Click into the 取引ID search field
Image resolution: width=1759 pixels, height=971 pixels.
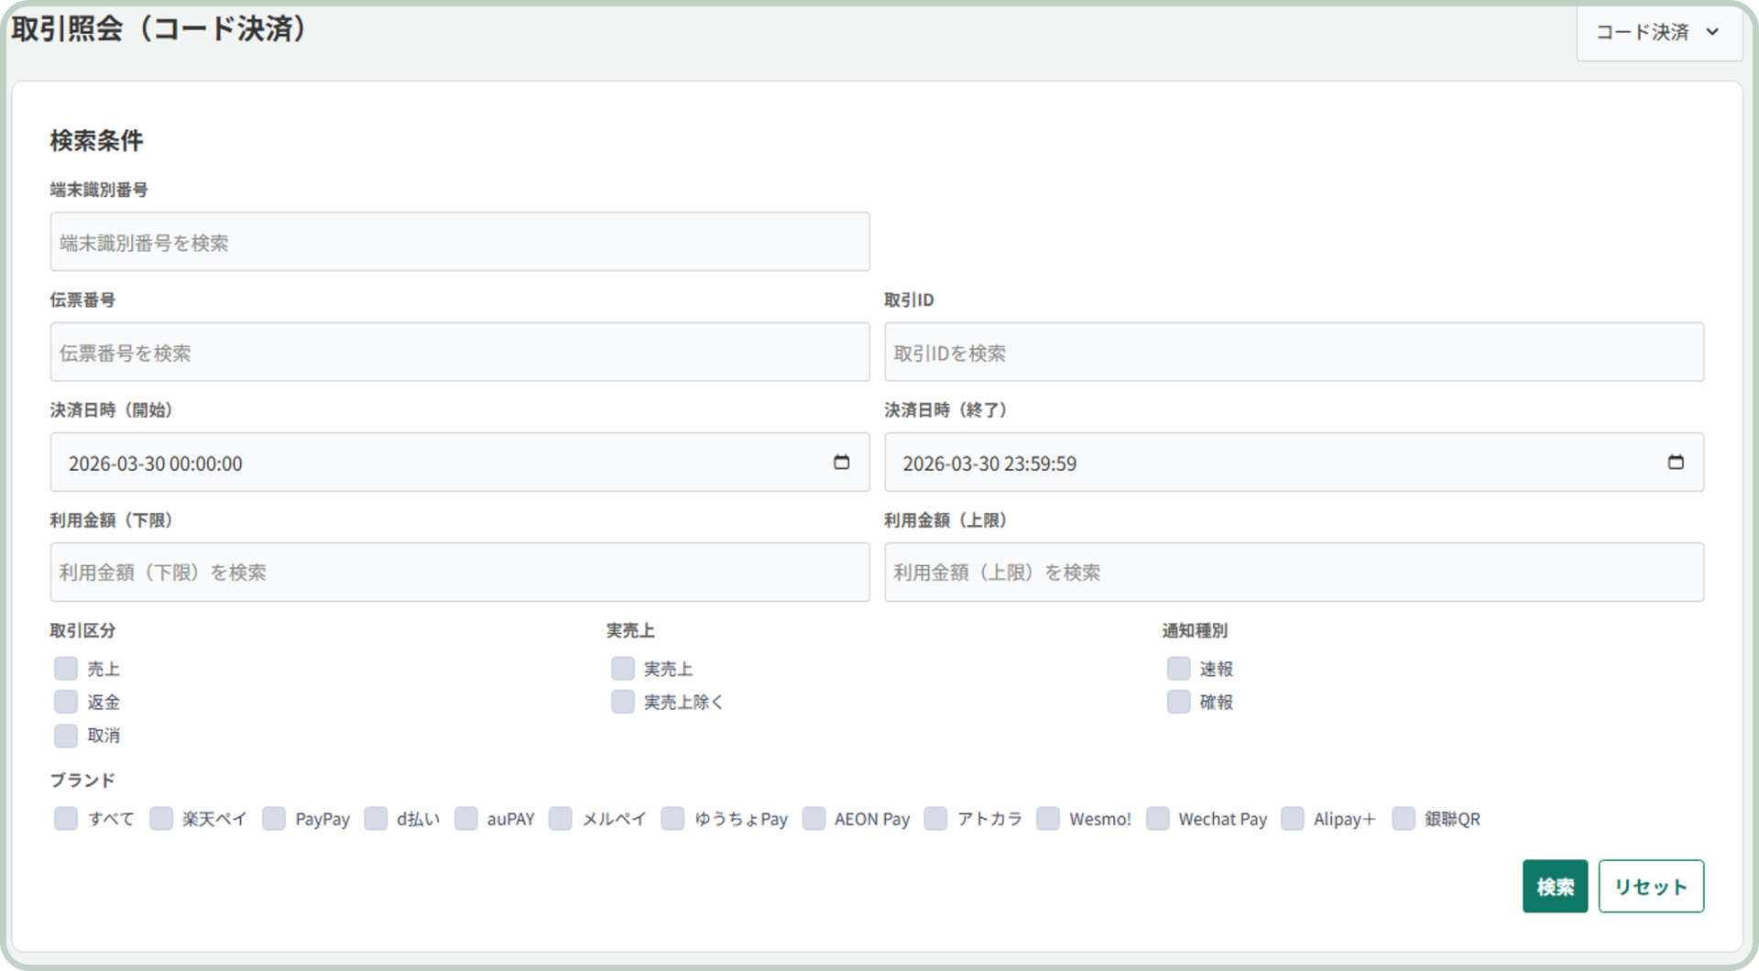1293,353
